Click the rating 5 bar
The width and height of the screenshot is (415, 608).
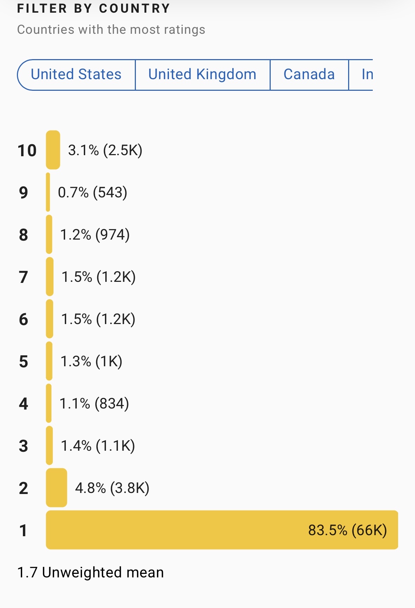point(49,361)
